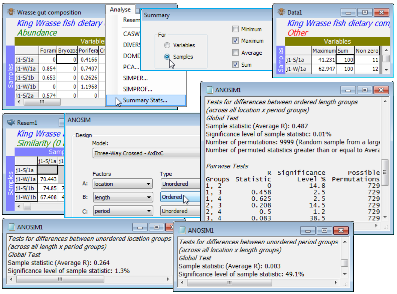Click the ANOSIM1 pairwise results window notepad icon
The image size is (397, 294).
(x=210, y=90)
